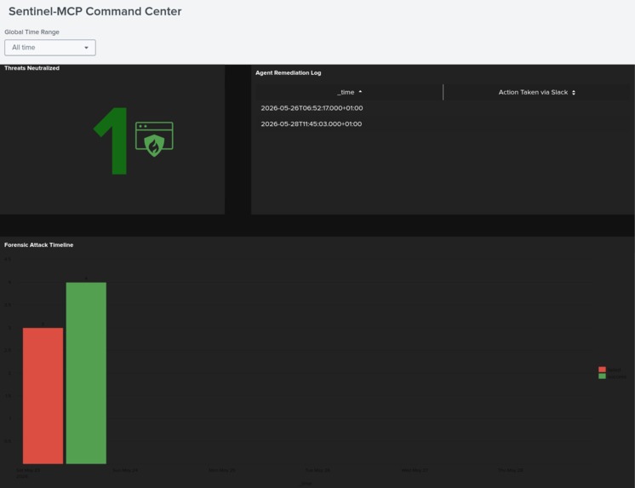The image size is (635, 488).
Task: Click the _time sort arrow icon
Action: (x=360, y=92)
